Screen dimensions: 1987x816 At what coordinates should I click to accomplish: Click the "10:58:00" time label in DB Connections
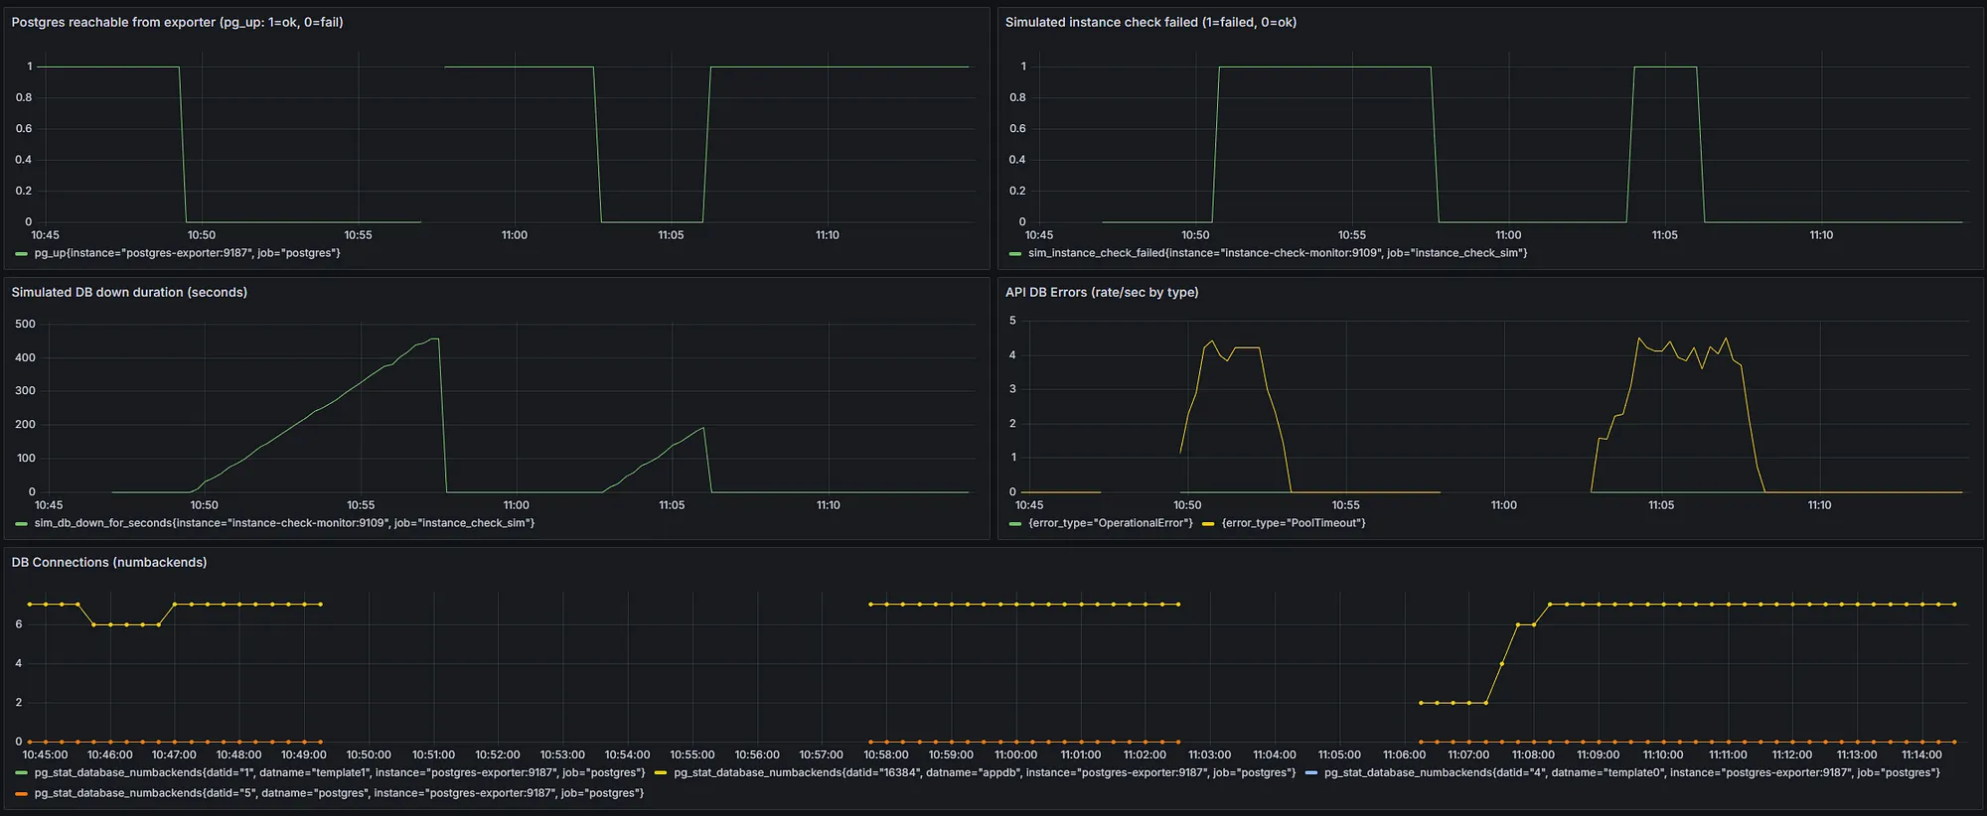886,754
